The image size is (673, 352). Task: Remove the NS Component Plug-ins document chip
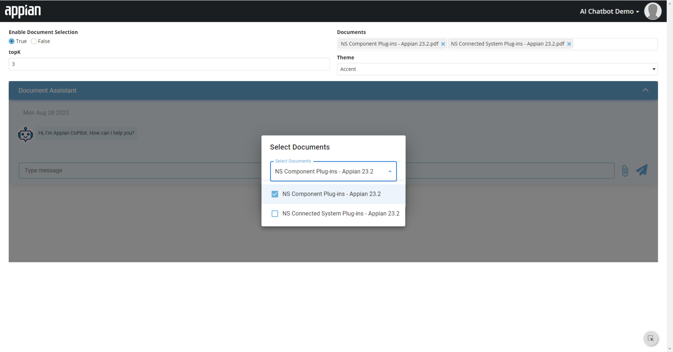pos(443,44)
